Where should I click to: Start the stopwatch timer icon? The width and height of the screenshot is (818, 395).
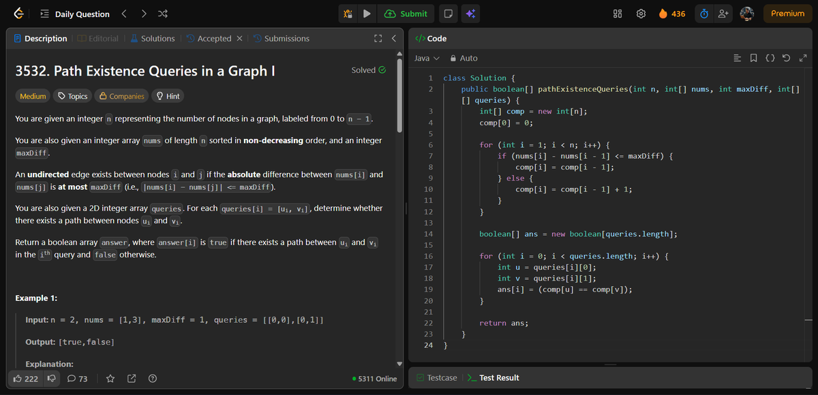(706, 14)
